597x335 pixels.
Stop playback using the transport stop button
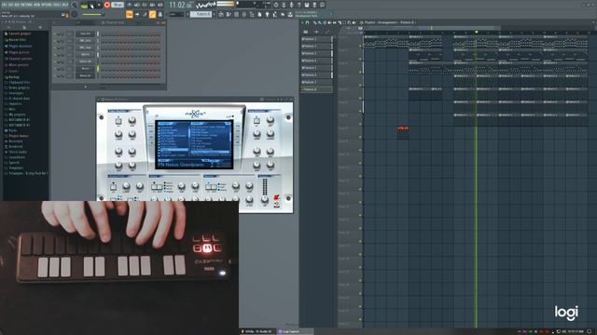coord(99,6)
